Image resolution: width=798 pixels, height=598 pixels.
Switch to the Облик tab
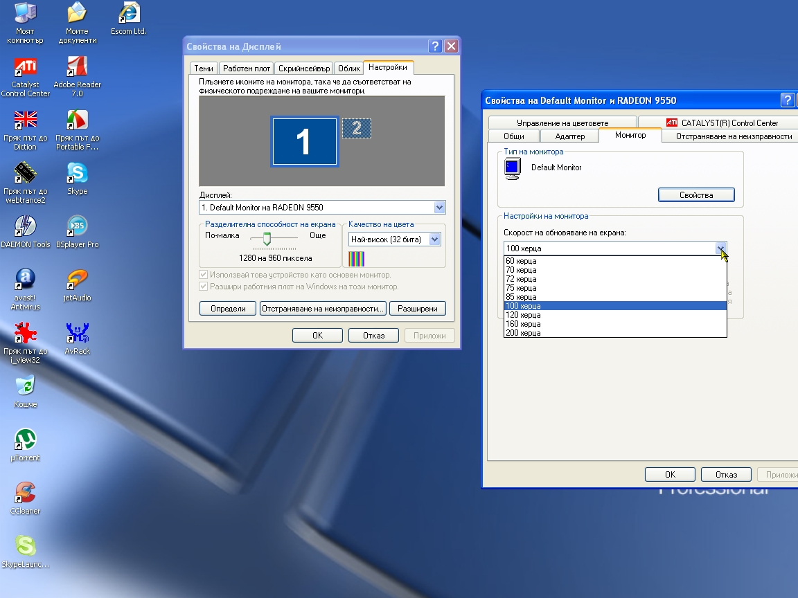[x=349, y=68]
